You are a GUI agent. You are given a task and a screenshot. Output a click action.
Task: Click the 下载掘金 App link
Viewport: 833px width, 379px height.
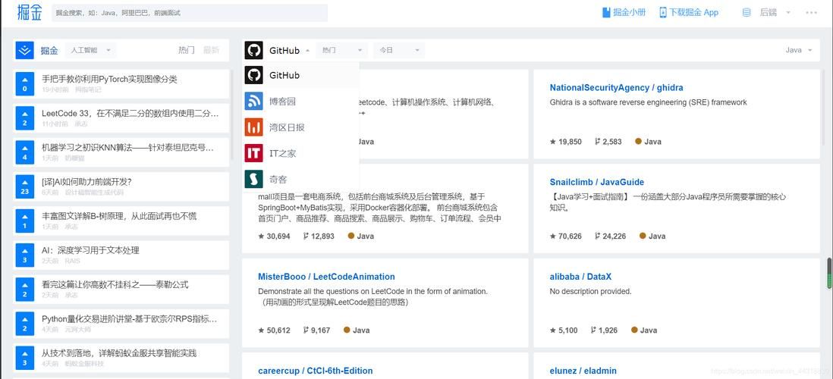[x=689, y=12]
